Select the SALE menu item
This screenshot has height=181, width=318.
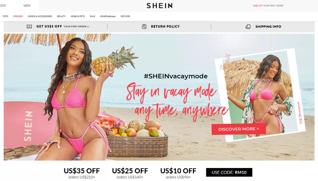pos(92,16)
